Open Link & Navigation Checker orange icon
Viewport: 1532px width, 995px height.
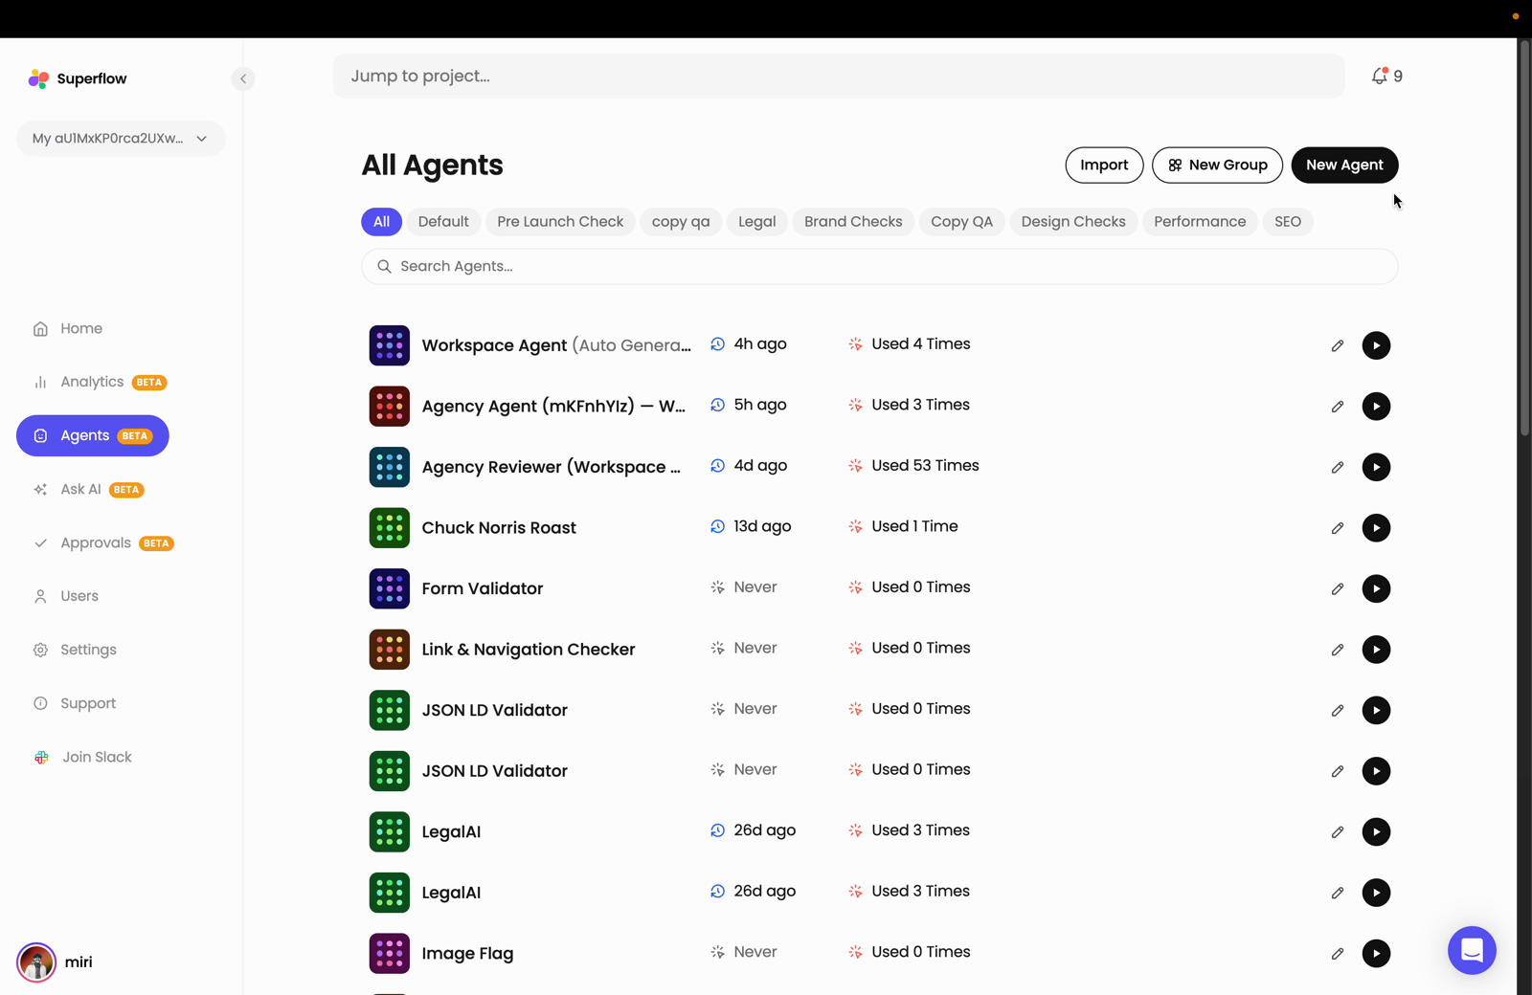pyautogui.click(x=390, y=650)
